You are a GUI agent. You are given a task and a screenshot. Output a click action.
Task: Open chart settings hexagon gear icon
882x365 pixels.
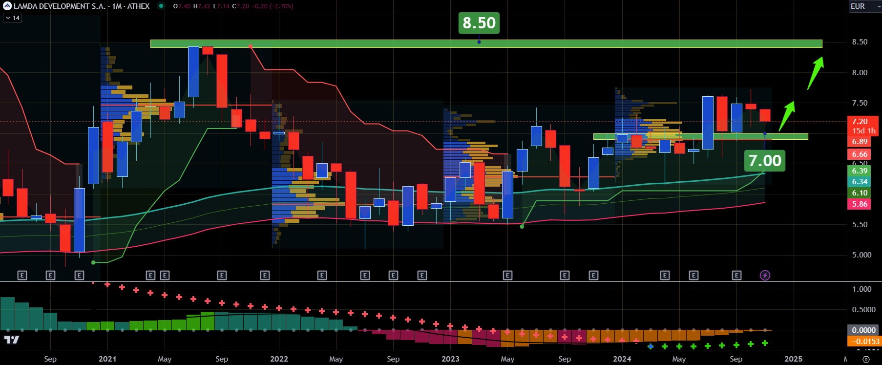[x=866, y=359]
